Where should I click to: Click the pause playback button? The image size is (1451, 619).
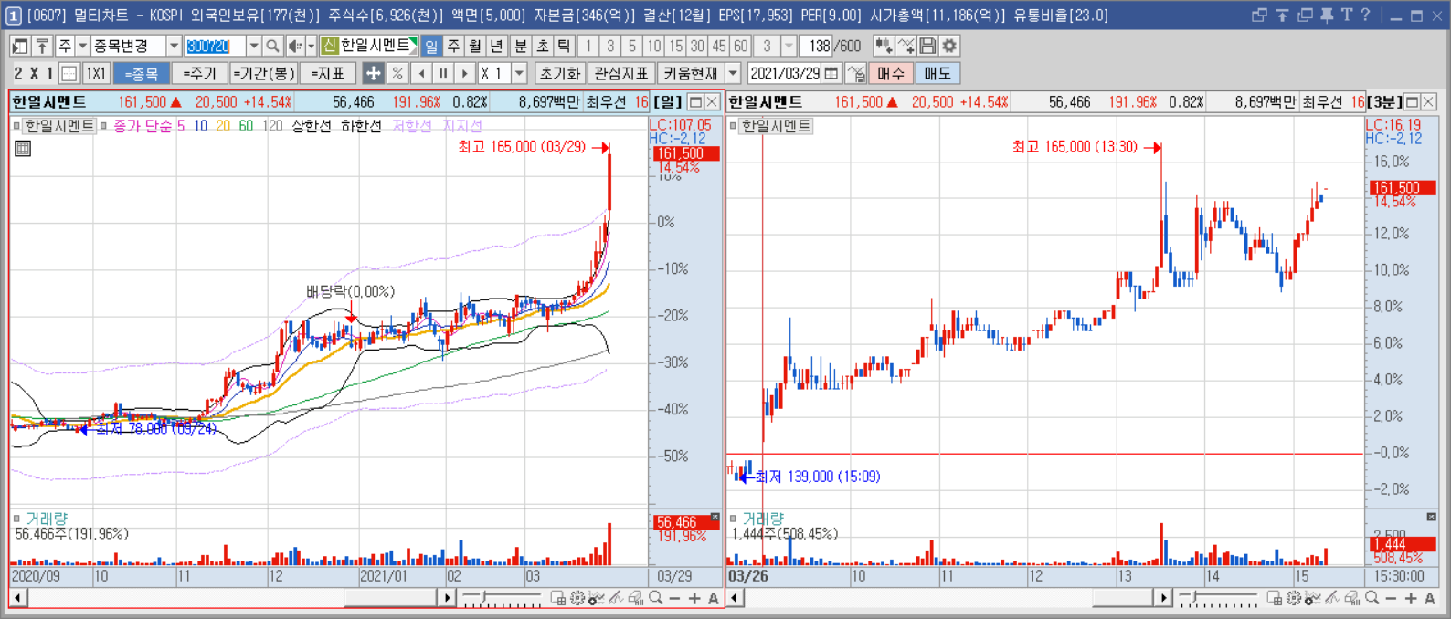443,73
